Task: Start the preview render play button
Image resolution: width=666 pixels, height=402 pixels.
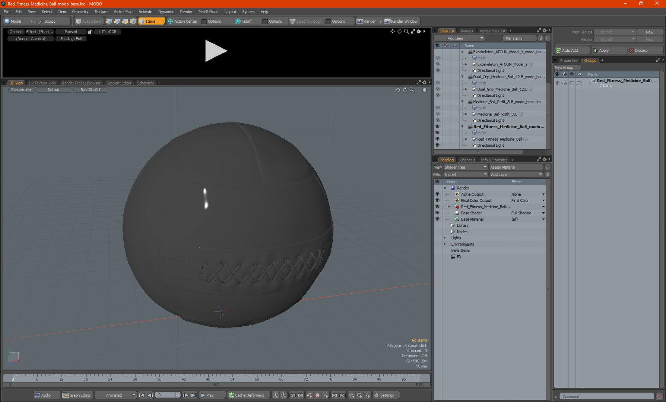Action: click(216, 51)
